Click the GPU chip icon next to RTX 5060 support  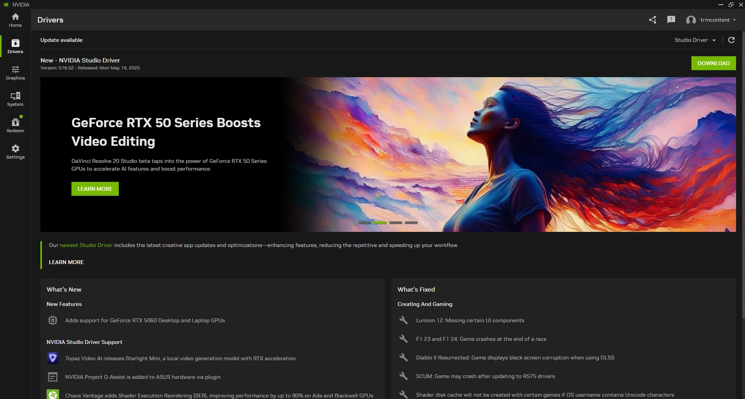(53, 320)
